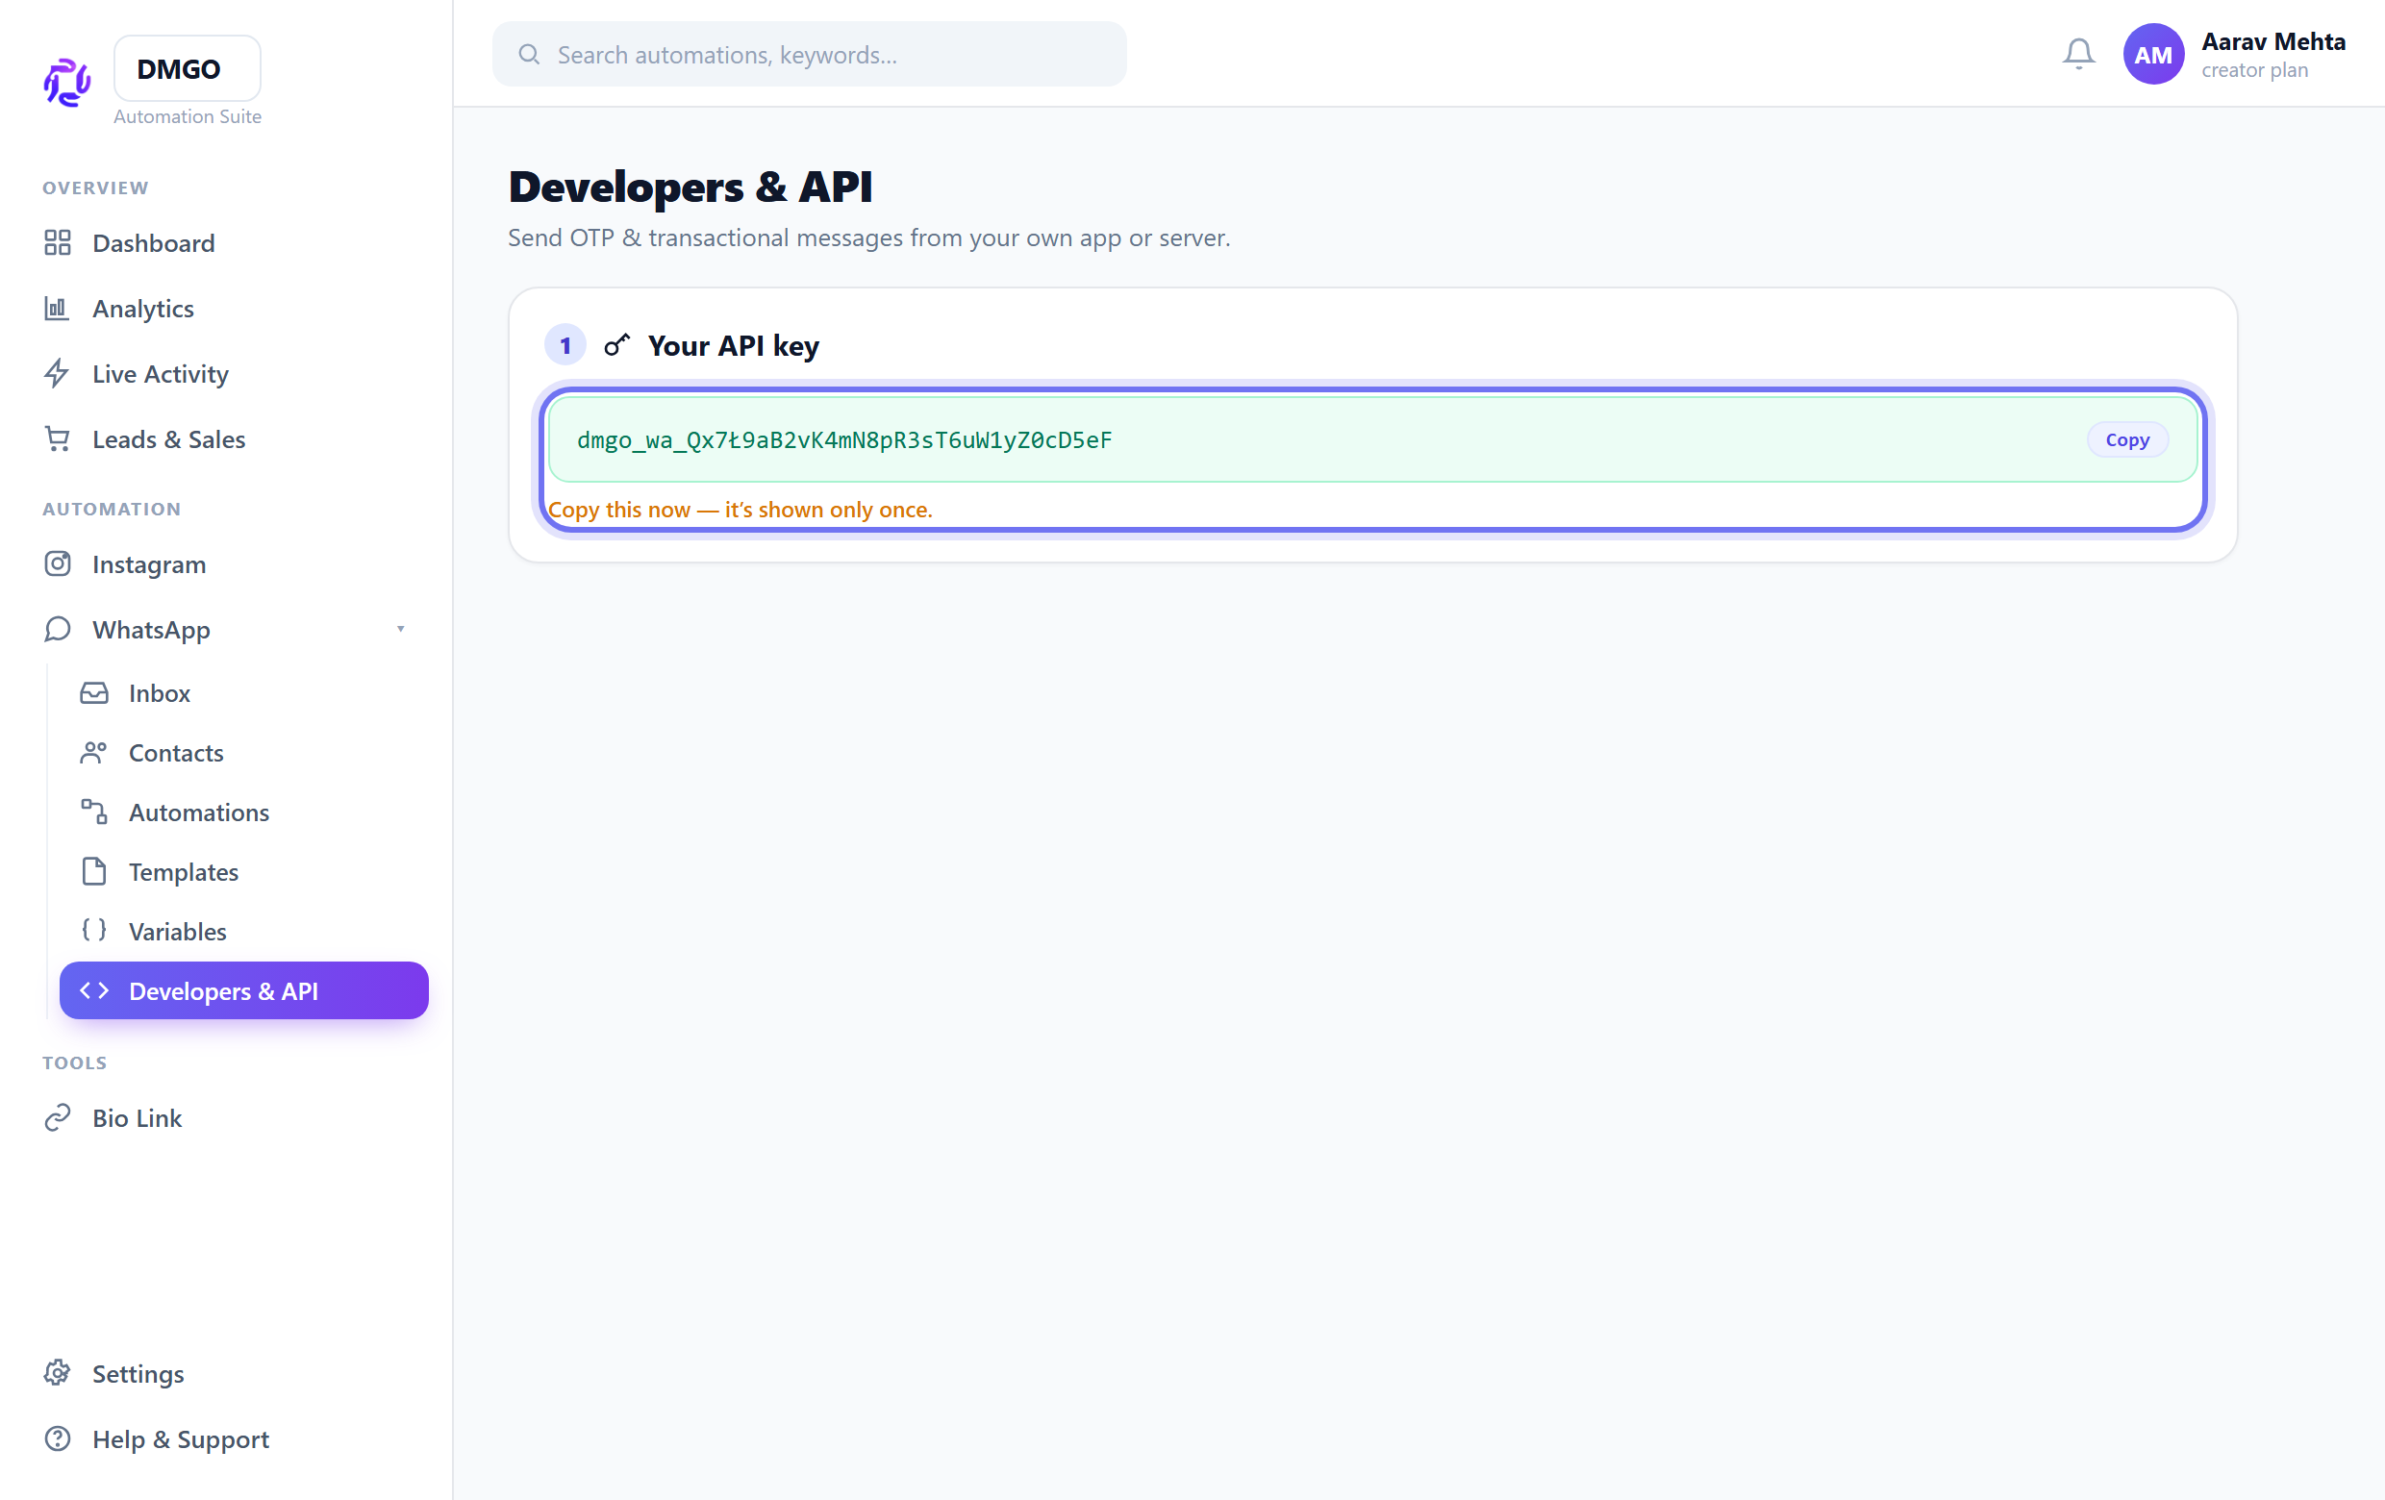2385x1500 pixels.
Task: Click the 'Copy this now' warning text
Action: [740, 509]
